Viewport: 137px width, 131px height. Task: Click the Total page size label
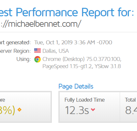[131, 100]
